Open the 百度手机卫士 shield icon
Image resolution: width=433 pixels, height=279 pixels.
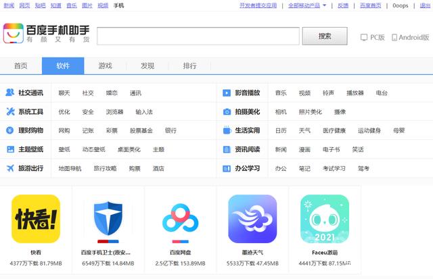[108, 219]
